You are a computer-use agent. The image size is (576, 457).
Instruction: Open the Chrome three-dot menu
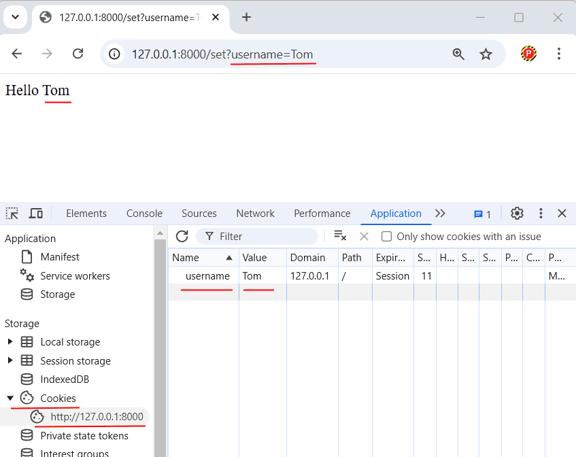pyautogui.click(x=559, y=54)
